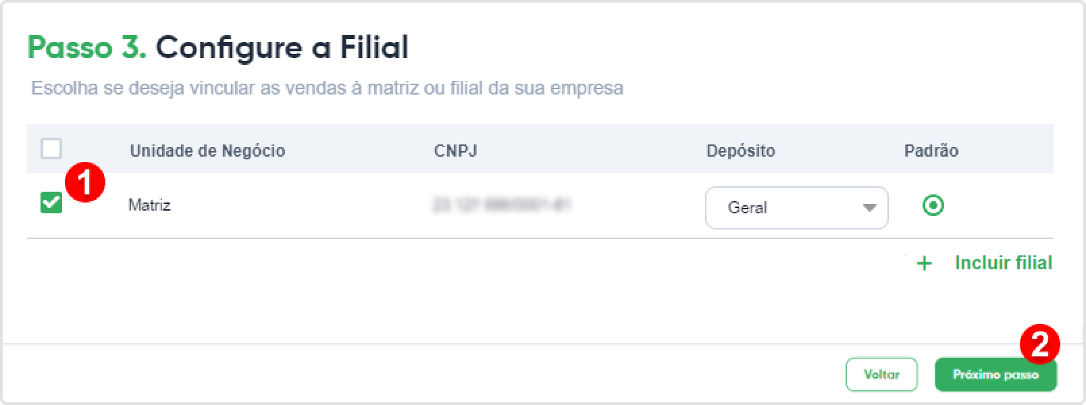
Task: Click the Unidade de Negócio column header
Action: (207, 151)
